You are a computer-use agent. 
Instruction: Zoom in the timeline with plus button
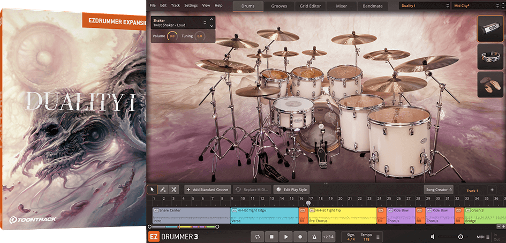tap(503, 227)
